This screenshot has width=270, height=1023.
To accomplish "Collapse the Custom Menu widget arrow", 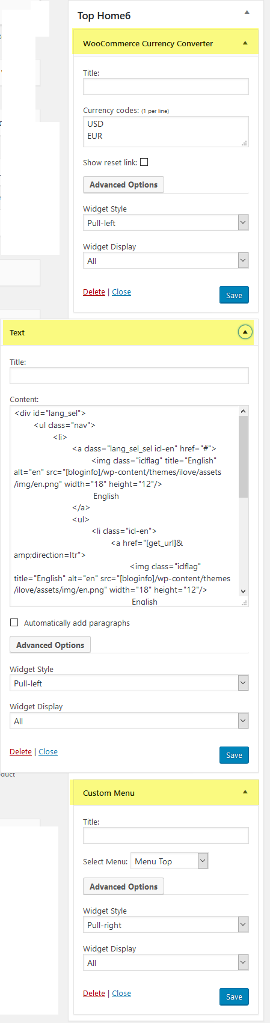I will (245, 792).
